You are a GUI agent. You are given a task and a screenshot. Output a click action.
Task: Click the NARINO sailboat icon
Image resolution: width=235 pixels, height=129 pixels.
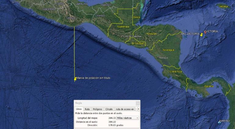click(x=219, y=122)
